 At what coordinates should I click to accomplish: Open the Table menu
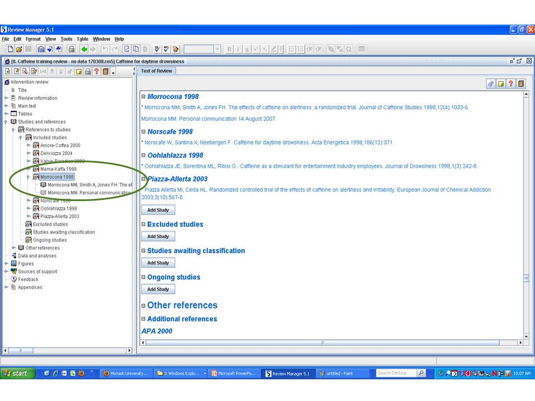82,39
